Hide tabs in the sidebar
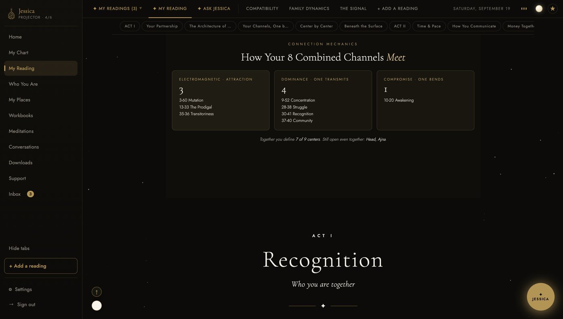 (19, 248)
